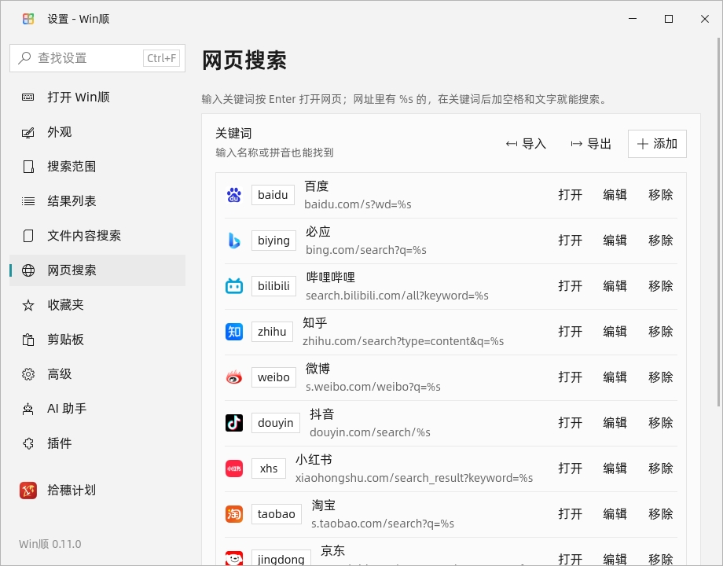Click URL text s.weibo.com/weibo?q=%s
Image resolution: width=723 pixels, height=566 pixels.
[x=373, y=387]
